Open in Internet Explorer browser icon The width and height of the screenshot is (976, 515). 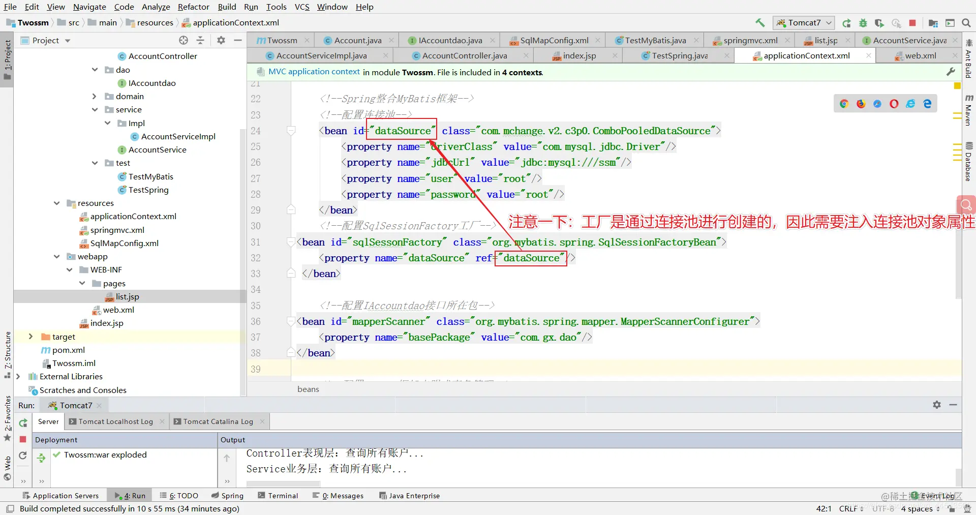[911, 104]
